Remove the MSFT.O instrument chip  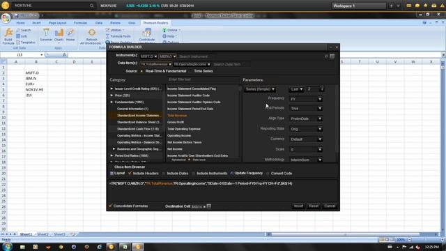(155, 56)
